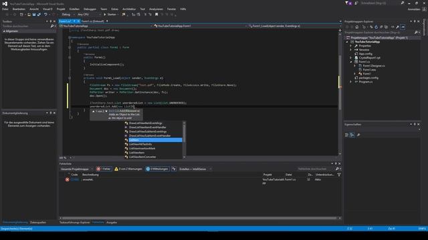Open the editor zoom percentage dropdown
The width and height of the screenshot is (428, 240).
[70, 157]
